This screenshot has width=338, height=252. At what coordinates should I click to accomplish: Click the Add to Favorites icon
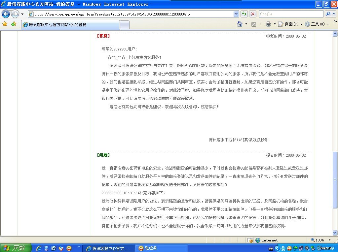pos(14,24)
